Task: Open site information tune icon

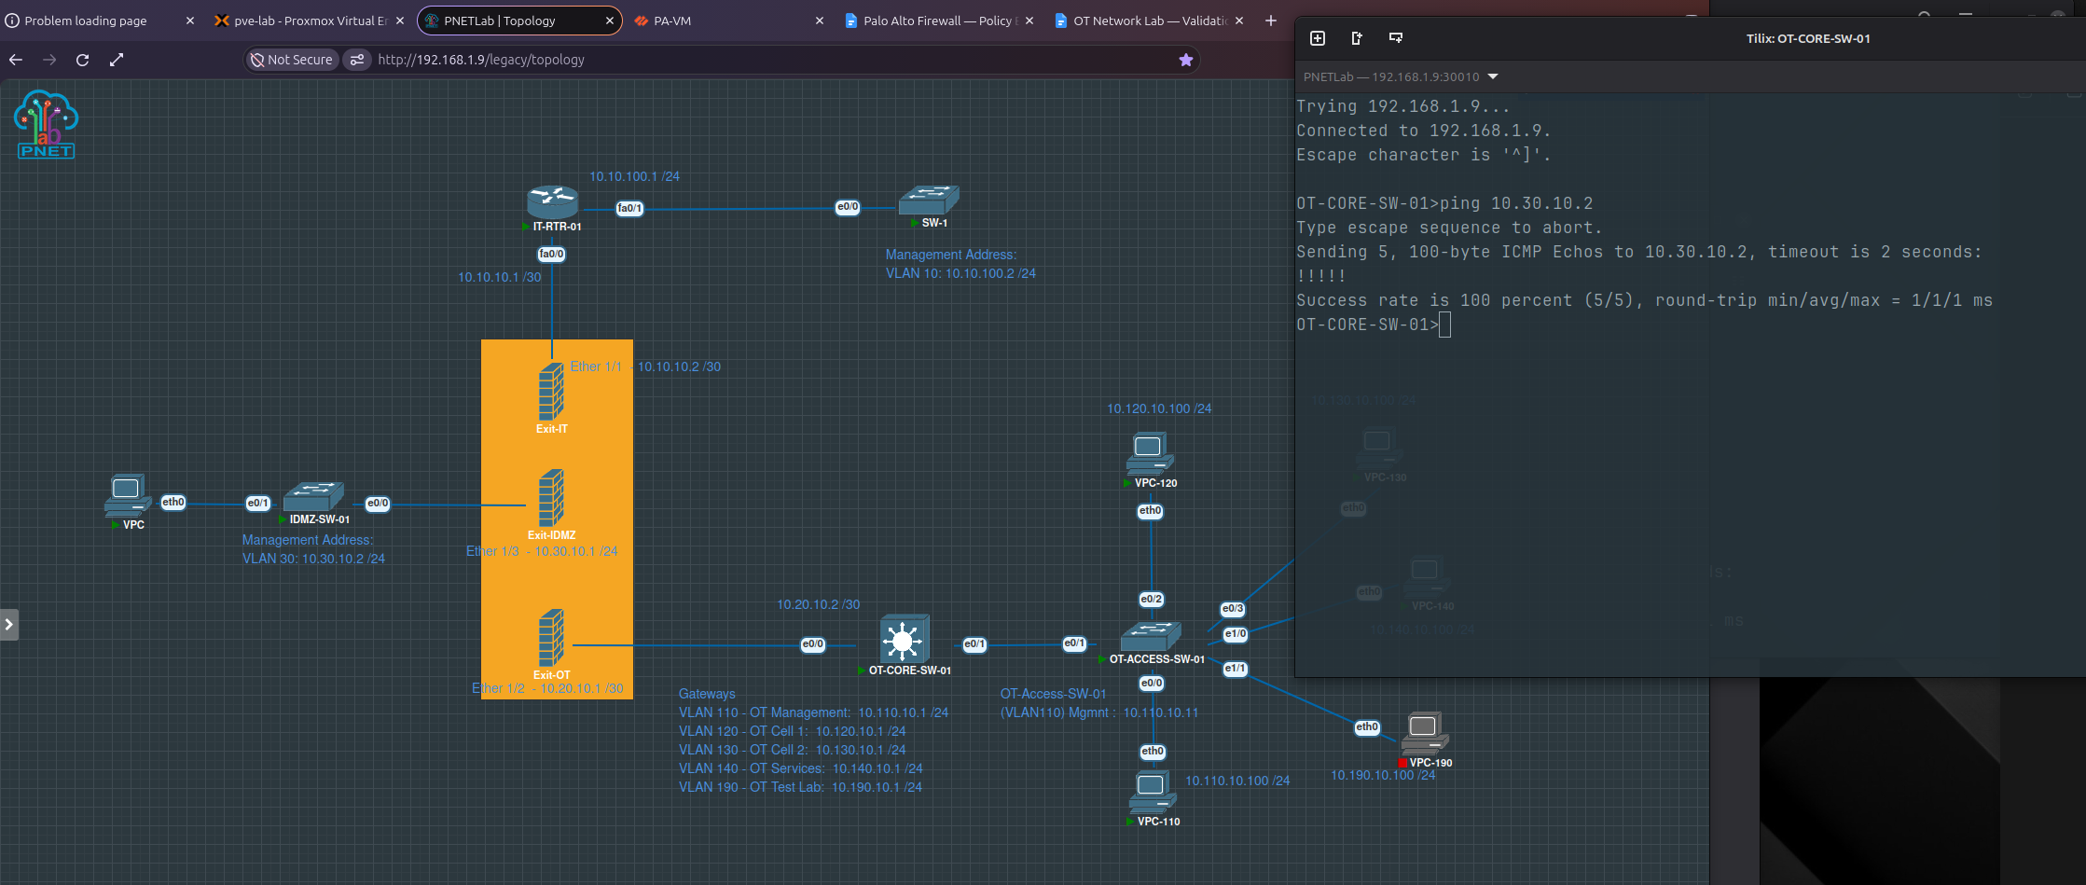Action: 356,60
